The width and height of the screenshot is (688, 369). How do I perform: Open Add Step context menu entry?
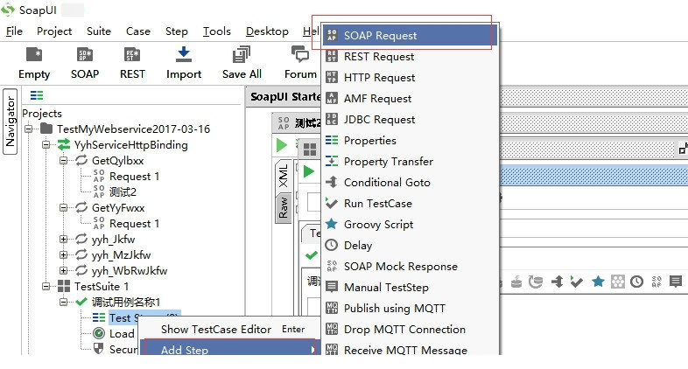(230, 348)
